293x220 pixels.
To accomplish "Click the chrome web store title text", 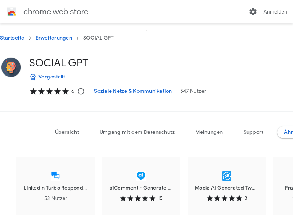I will [56, 12].
